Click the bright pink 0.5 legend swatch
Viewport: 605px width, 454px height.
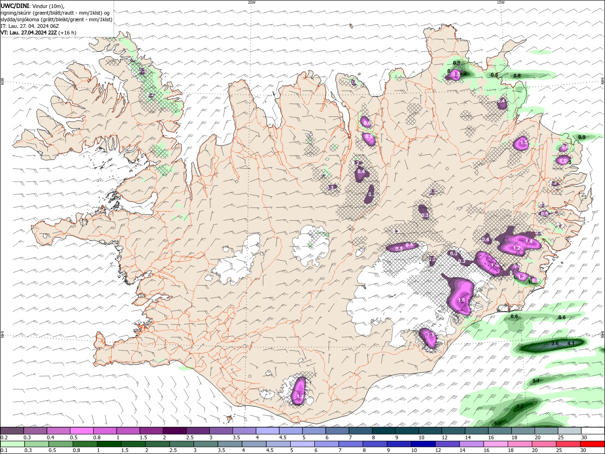click(x=82, y=431)
